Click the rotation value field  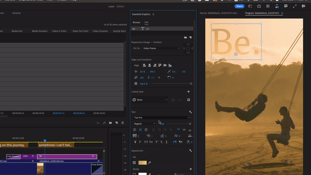[173, 77]
